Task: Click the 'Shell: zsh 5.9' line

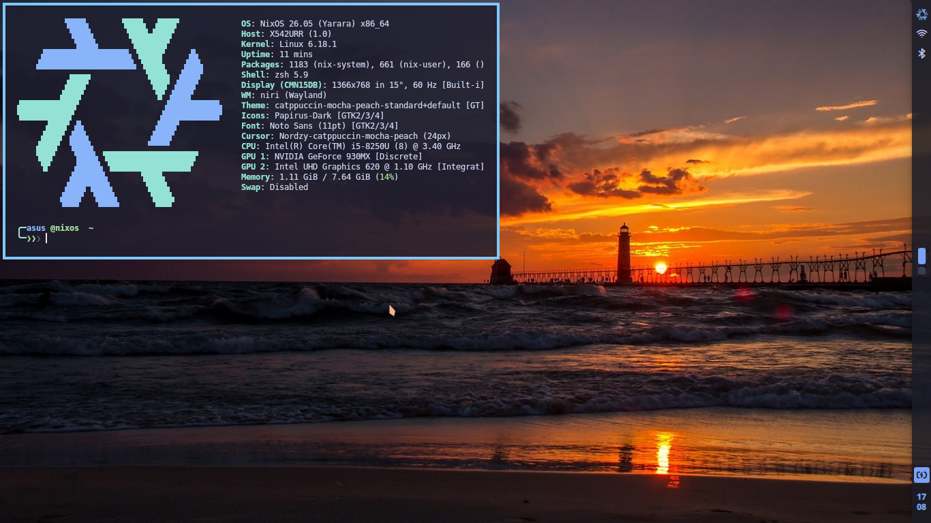Action: (275, 75)
